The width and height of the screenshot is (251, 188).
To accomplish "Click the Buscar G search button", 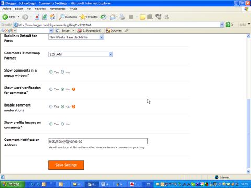I will (x=63, y=31).
